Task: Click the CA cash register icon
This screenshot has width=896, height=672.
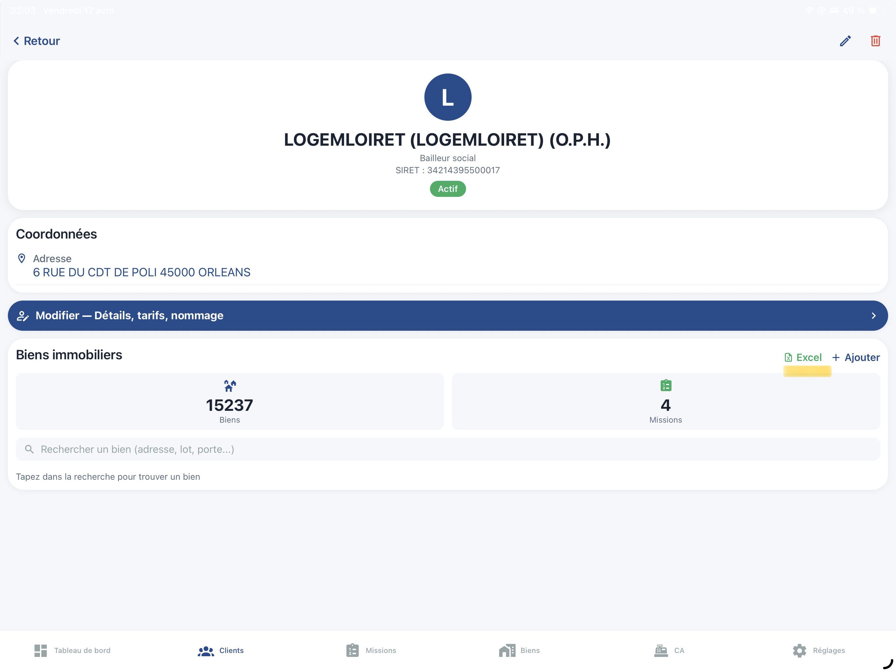Action: (x=661, y=651)
